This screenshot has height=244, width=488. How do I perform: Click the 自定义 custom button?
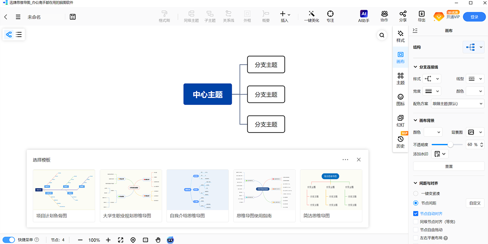[x=475, y=203]
